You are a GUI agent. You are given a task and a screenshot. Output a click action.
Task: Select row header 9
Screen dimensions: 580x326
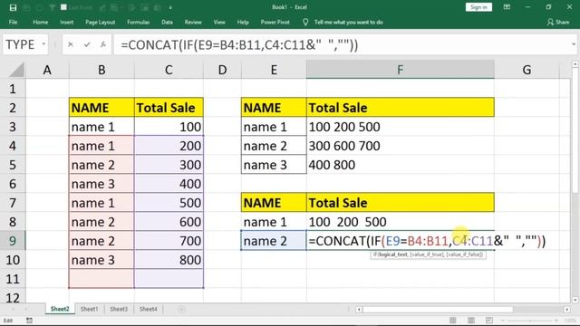click(13, 241)
